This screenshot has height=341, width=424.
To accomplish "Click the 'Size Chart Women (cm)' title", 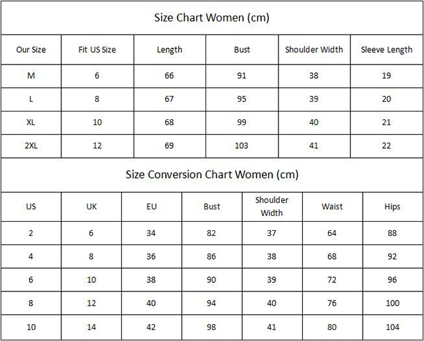I will 212,18.
